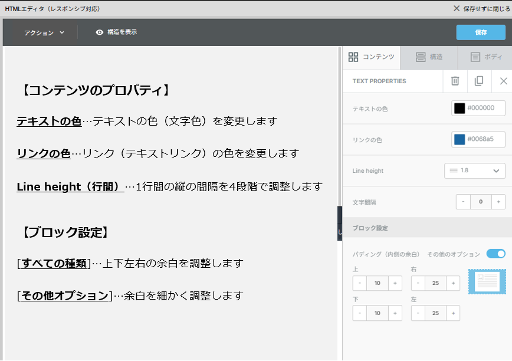
Task: Increase right (右) padding
Action: (x=453, y=283)
